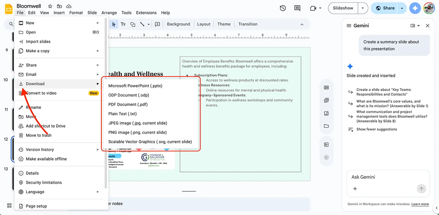Image resolution: width=439 pixels, height=215 pixels.
Task: Click the record circle side icon
Action: (x=326, y=158)
